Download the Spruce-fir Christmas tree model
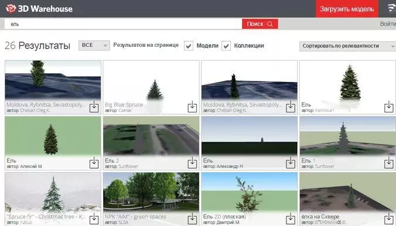This screenshot has height=226, width=396. (x=94, y=218)
